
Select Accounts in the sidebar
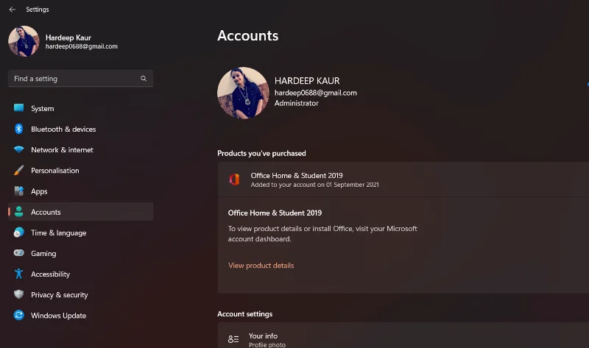coord(81,212)
